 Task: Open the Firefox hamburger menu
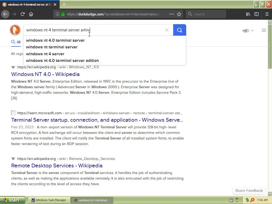coord(267,14)
